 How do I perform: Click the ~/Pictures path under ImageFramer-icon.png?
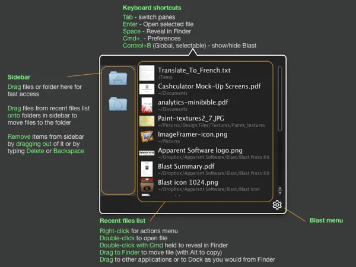[x=169, y=141]
